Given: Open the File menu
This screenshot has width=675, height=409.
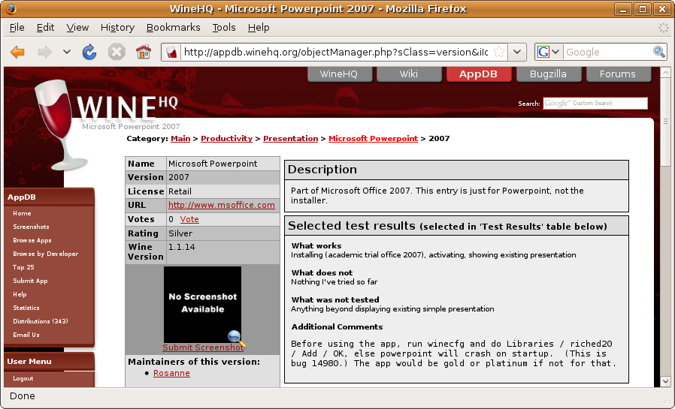Looking at the screenshot, I should pyautogui.click(x=17, y=28).
